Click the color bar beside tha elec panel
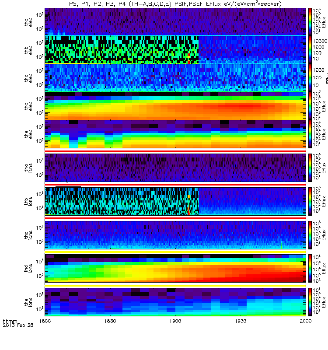328x350 pixels. 310,22
